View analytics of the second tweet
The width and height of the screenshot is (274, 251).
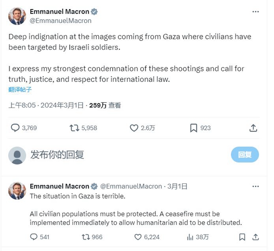point(190,237)
